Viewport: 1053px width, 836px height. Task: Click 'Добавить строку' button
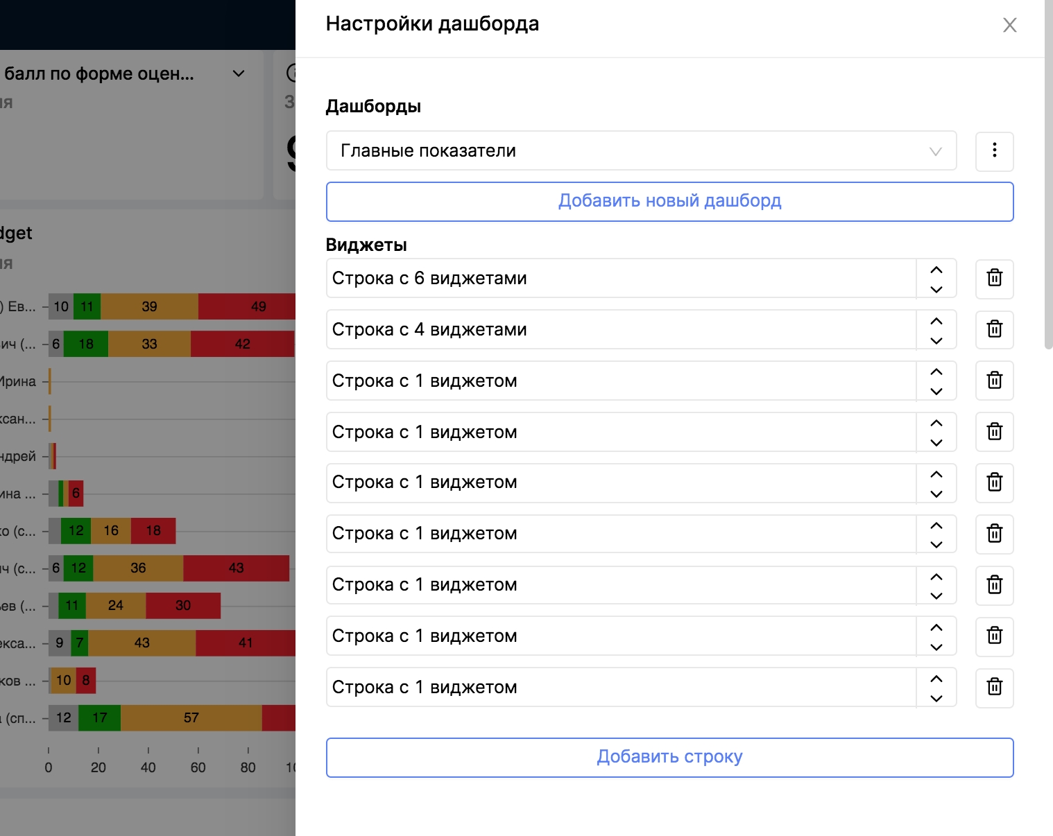669,757
